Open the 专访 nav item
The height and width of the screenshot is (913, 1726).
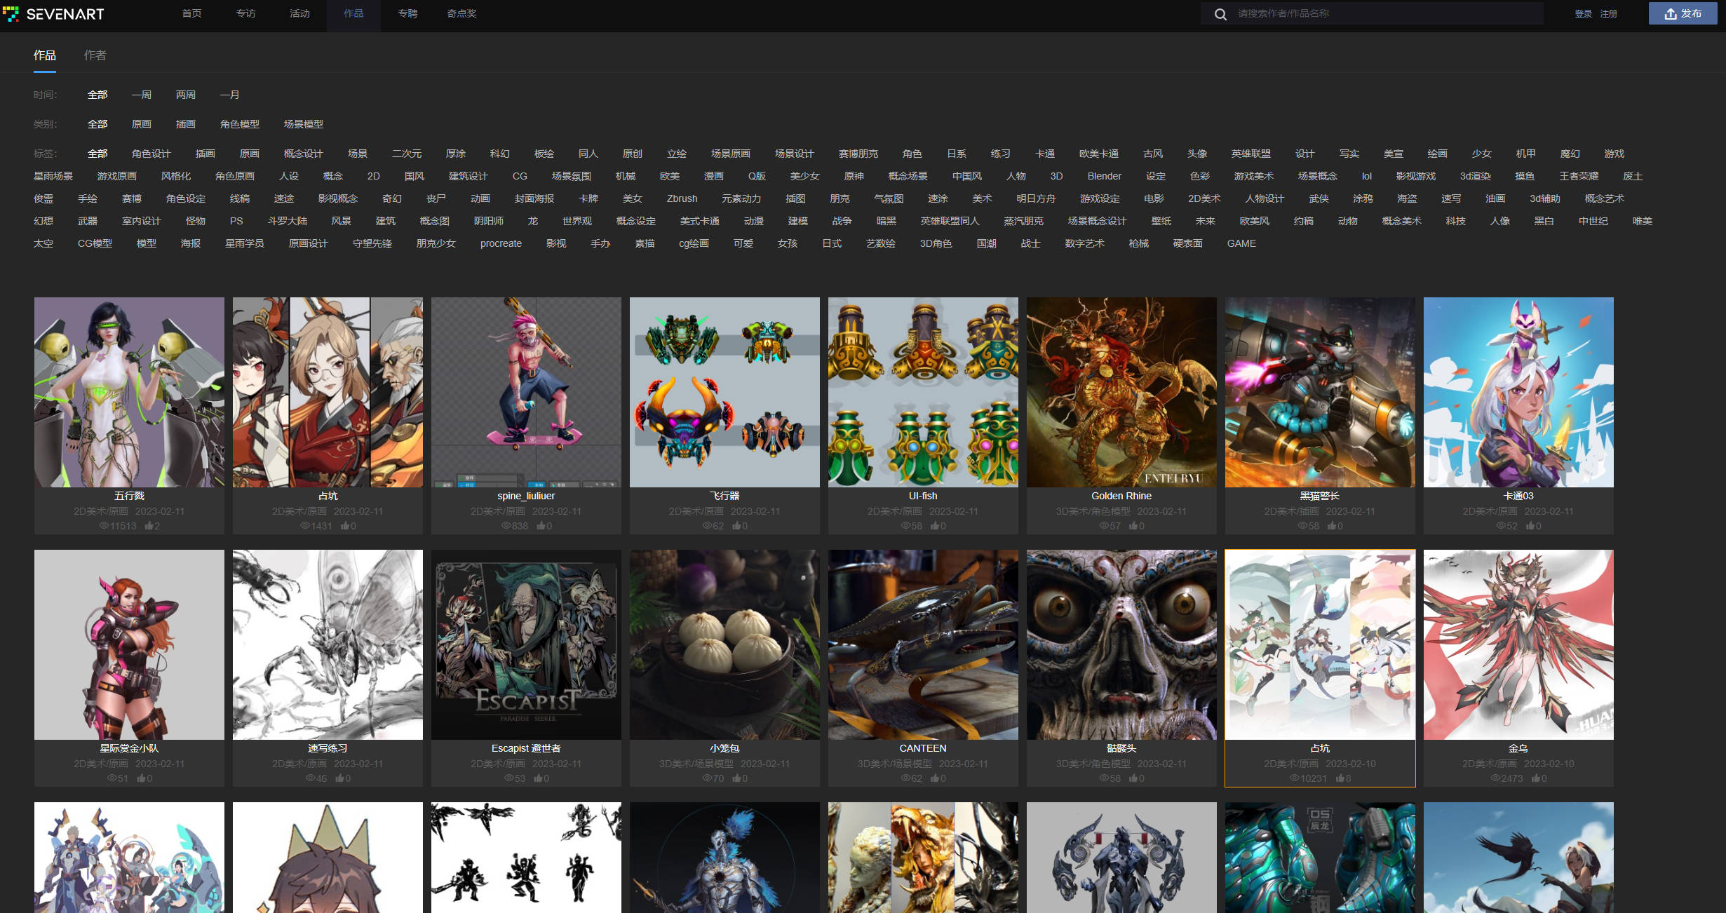(x=245, y=14)
